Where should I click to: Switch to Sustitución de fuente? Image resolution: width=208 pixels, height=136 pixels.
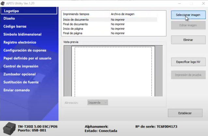pos(21,82)
